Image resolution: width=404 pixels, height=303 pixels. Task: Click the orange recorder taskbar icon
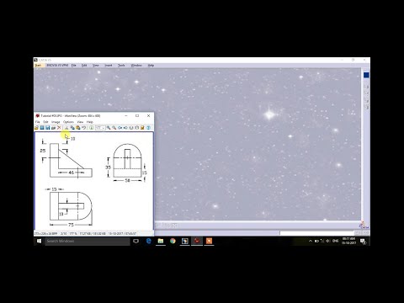click(x=209, y=241)
